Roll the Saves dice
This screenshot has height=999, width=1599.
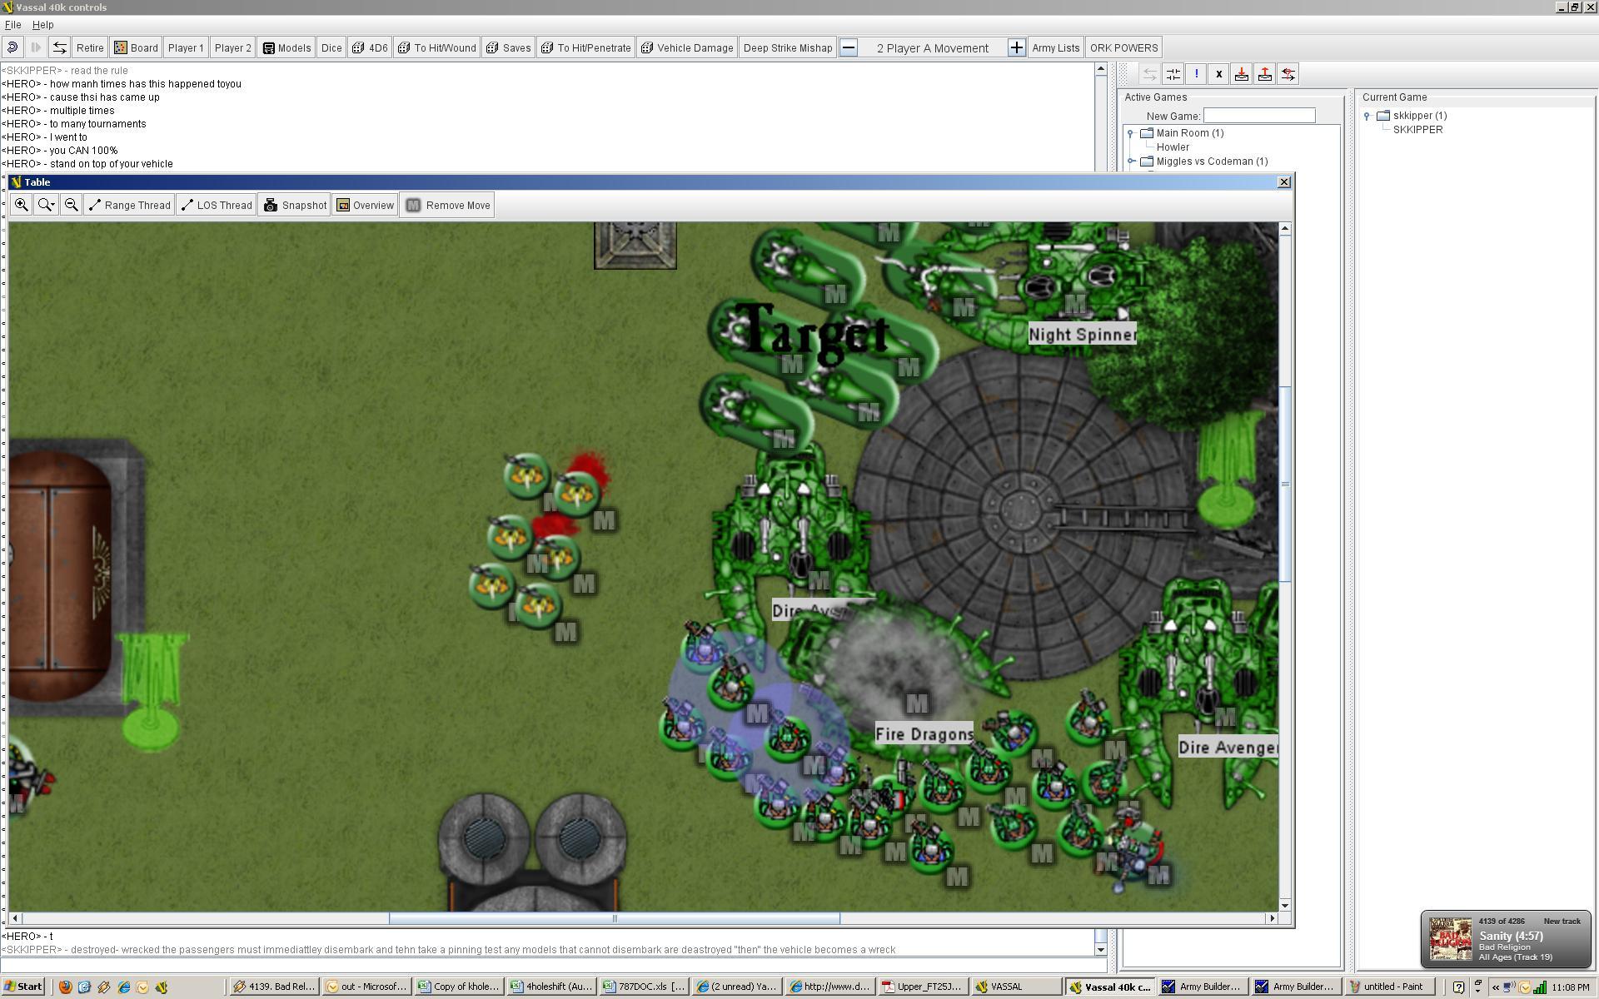pos(509,47)
